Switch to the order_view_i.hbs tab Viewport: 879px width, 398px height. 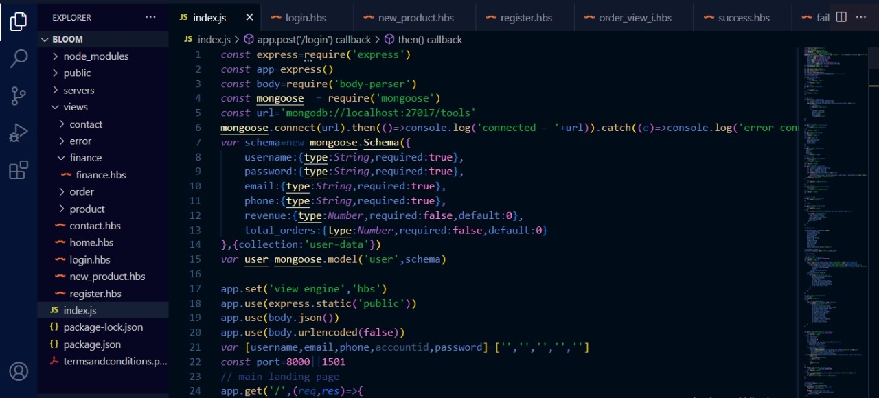pyautogui.click(x=635, y=17)
